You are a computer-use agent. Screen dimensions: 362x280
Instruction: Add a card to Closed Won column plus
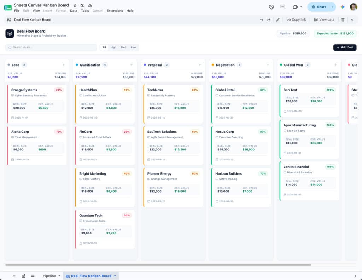336,65
